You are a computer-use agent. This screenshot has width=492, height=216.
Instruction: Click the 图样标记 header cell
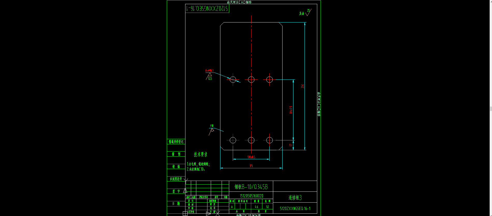(243, 201)
